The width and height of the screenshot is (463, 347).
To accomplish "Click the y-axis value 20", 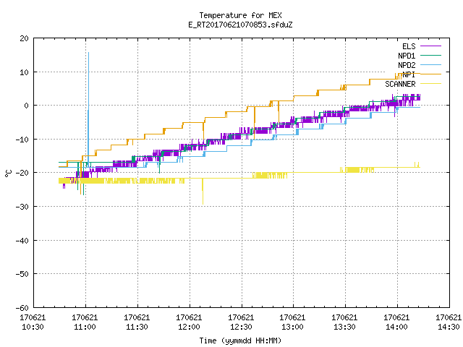I will (24, 38).
